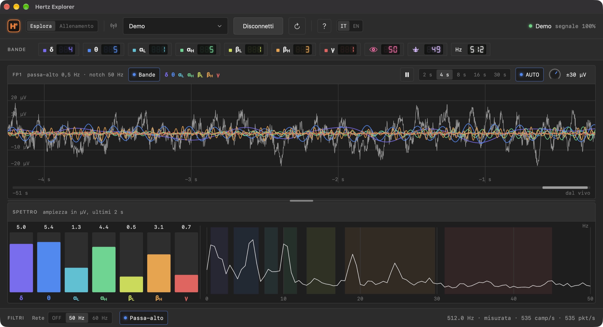Click the amplitude scale knob
The height and width of the screenshot is (327, 603).
coord(555,75)
